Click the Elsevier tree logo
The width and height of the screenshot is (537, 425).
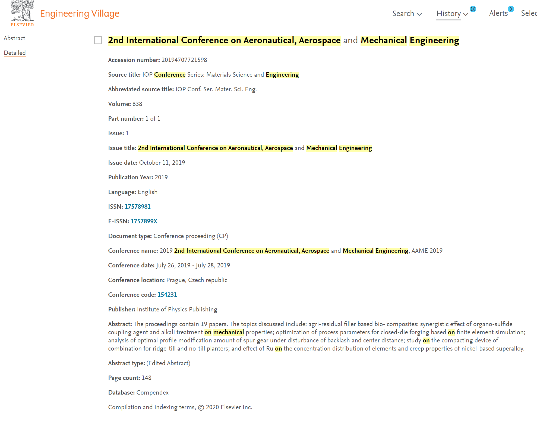22,14
